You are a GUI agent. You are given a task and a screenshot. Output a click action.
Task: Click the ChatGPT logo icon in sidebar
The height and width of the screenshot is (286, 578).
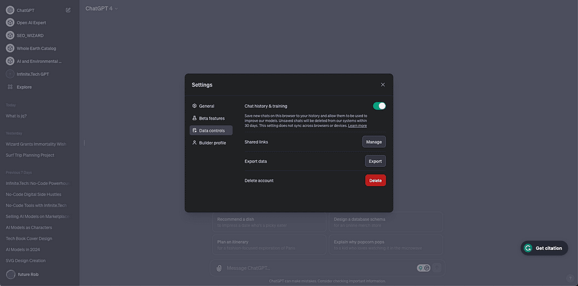point(10,10)
